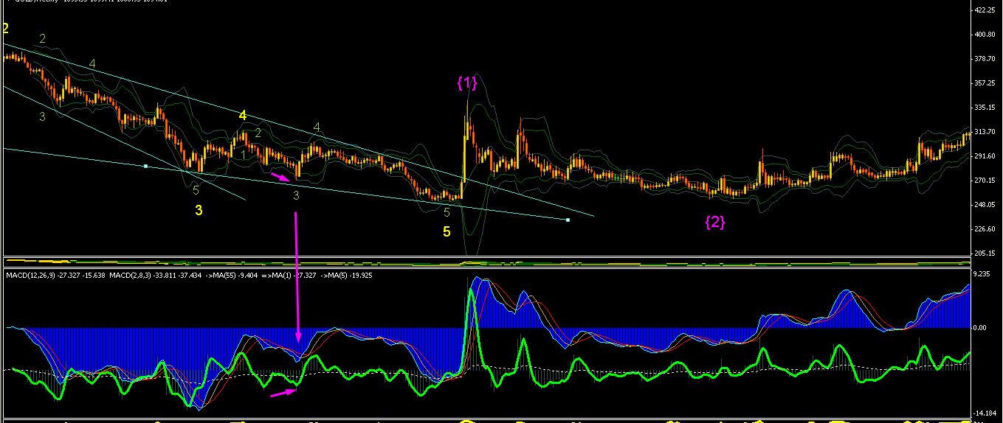Click the 0.00 indicator scale value
Image resolution: width=1003 pixels, height=423 pixels.
(x=982, y=328)
